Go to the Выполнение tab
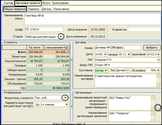Screen dimensions: 162x125 (x=60, y=3)
